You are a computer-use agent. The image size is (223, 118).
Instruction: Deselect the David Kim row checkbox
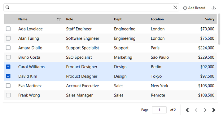(x=8, y=76)
